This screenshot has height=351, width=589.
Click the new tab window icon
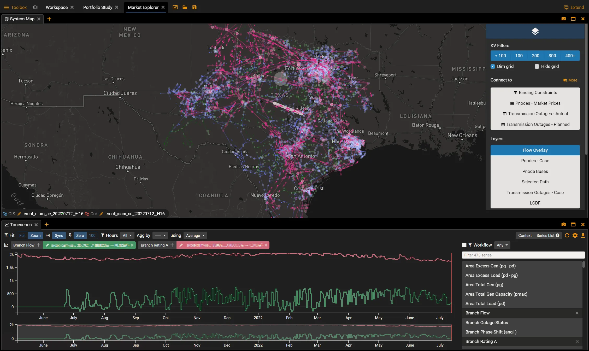pyautogui.click(x=175, y=7)
